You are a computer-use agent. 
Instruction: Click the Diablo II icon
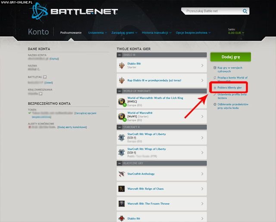pyautogui.click(x=122, y=219)
